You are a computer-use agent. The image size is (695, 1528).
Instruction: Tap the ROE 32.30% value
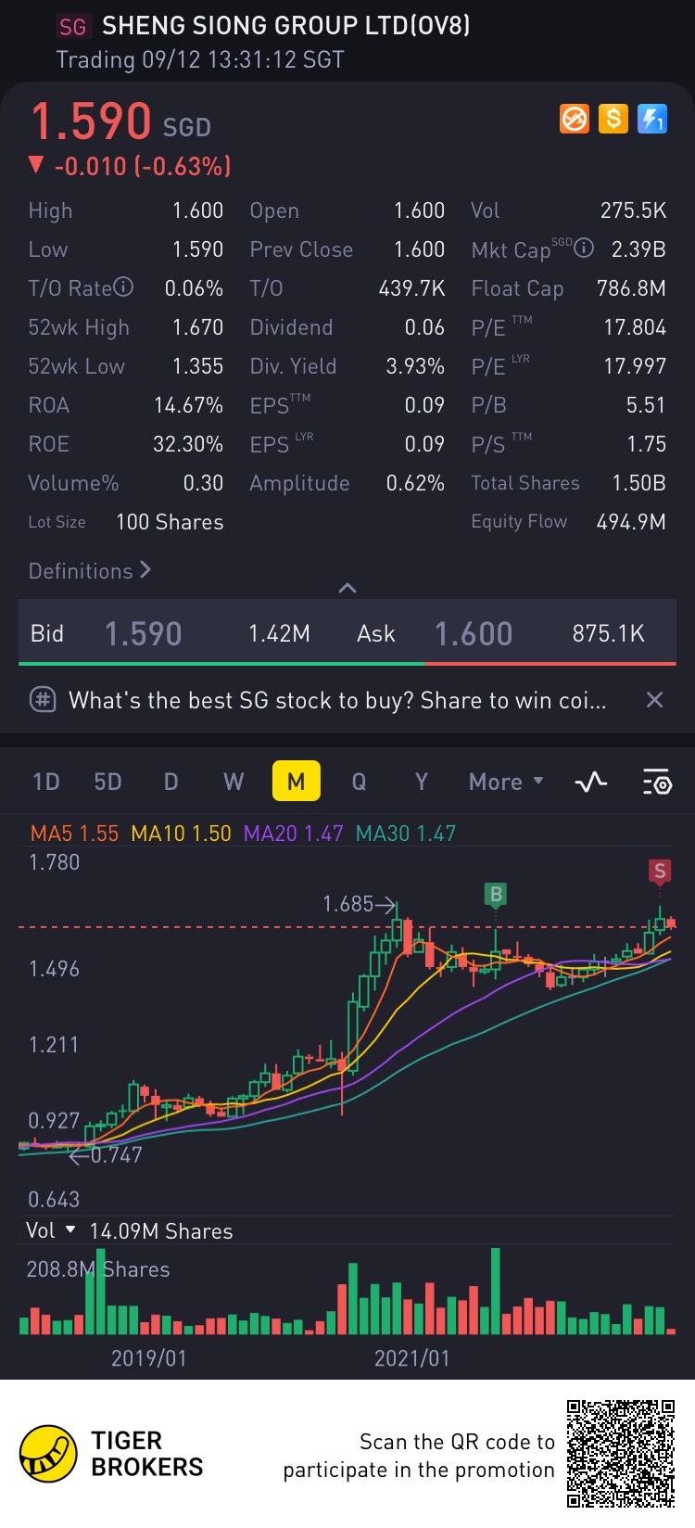[188, 444]
